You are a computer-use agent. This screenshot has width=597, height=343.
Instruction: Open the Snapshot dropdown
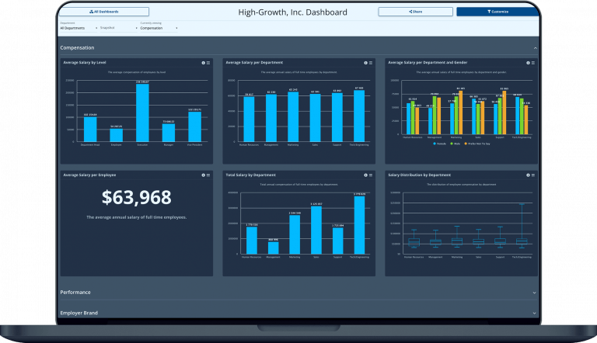click(108, 28)
